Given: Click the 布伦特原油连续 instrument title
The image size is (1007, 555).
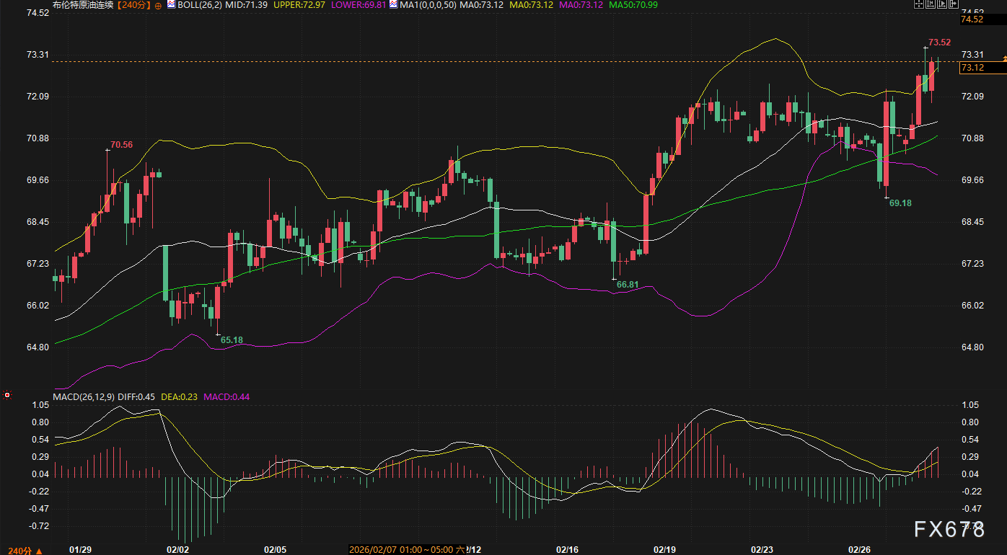Looking at the screenshot, I should (x=81, y=5).
